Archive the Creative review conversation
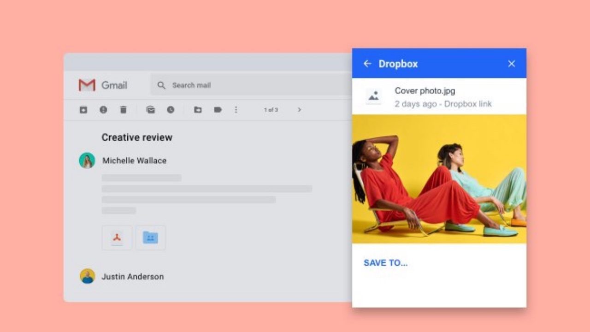The width and height of the screenshot is (590, 332). [83, 110]
